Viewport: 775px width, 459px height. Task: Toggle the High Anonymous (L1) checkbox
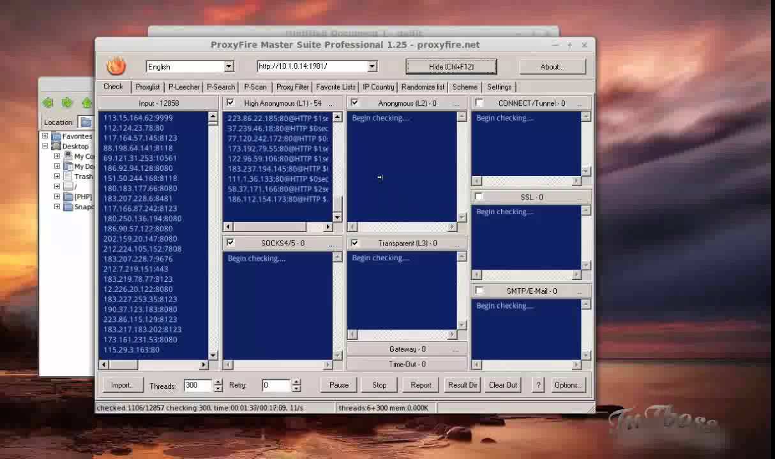[x=230, y=103]
